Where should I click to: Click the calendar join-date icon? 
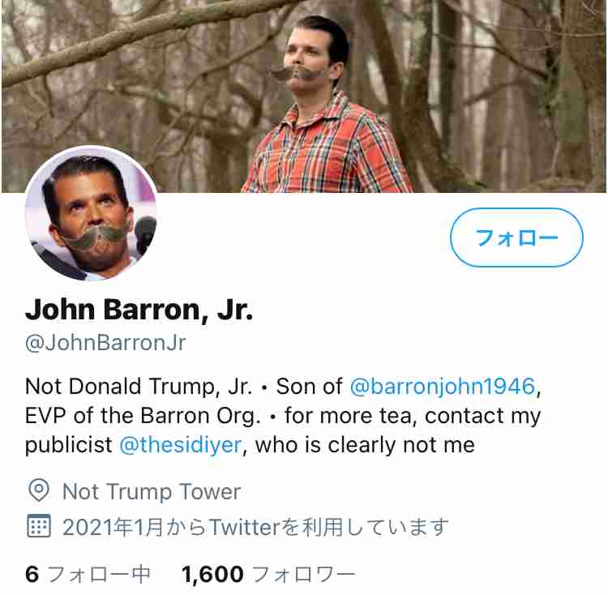tap(39, 526)
